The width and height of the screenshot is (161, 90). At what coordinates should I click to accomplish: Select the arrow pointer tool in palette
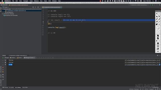tap(159, 16)
